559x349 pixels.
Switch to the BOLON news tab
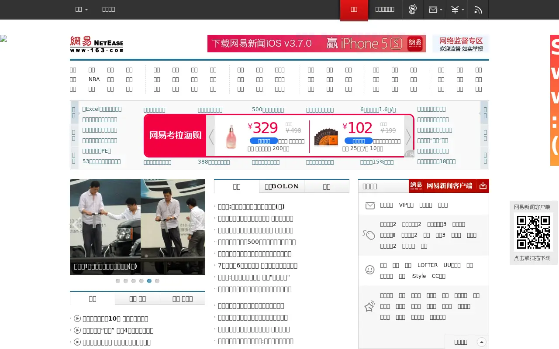(282, 186)
